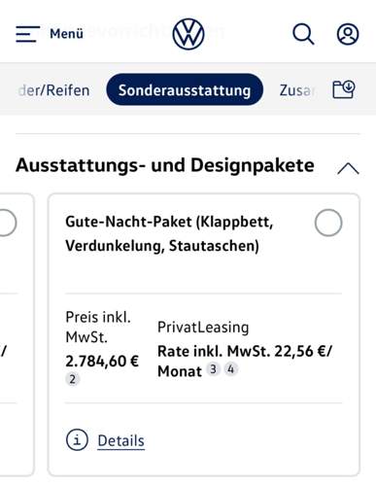Switch to the Räder/Reifen tab
Viewport: 376px width, 486px height.
(x=53, y=90)
